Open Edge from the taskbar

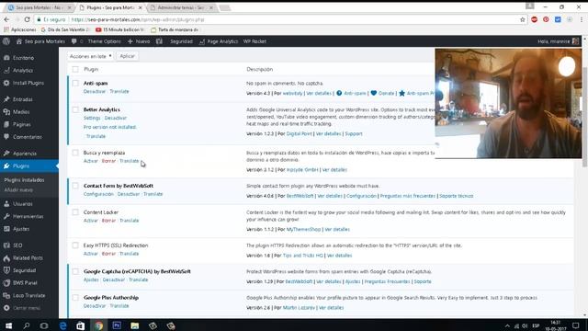(x=62, y=325)
